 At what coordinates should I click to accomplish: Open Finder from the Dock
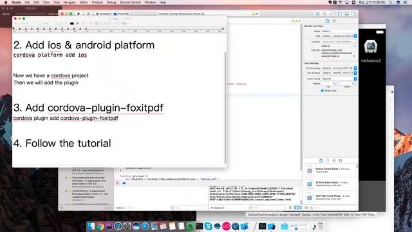tap(91, 226)
